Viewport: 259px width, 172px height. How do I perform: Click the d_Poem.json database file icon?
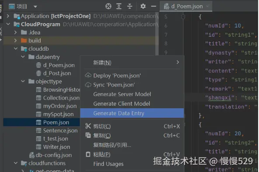(38, 65)
